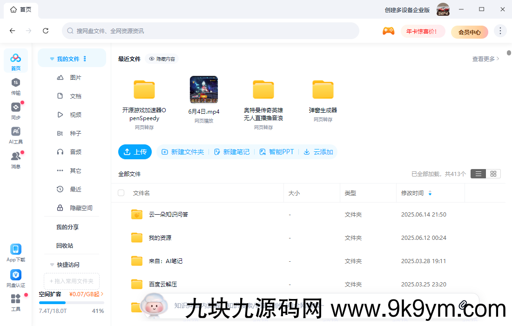Sort by 修改时间 arrow
Screen dimensions: 512x326
[430, 193]
